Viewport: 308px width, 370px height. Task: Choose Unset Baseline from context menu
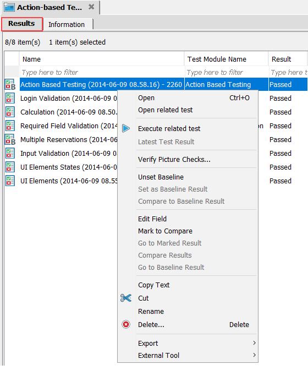coord(161,177)
